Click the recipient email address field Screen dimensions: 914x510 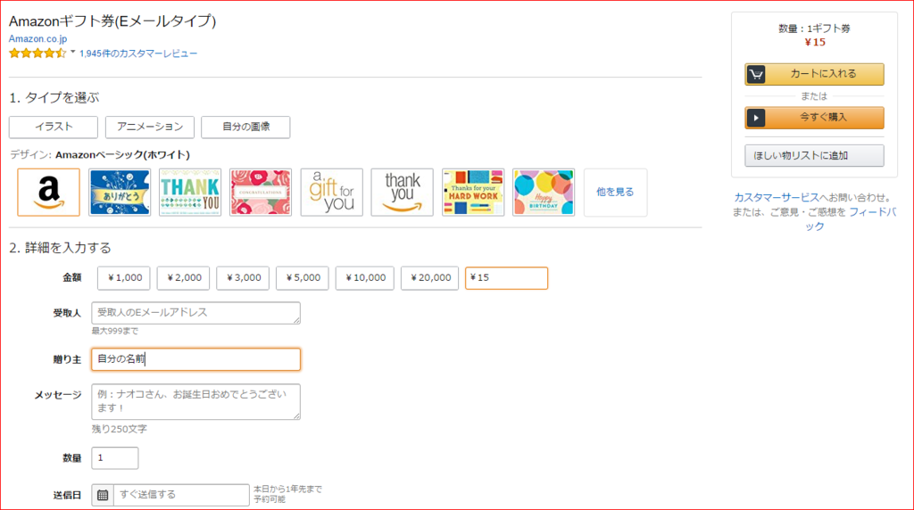pyautogui.click(x=195, y=313)
